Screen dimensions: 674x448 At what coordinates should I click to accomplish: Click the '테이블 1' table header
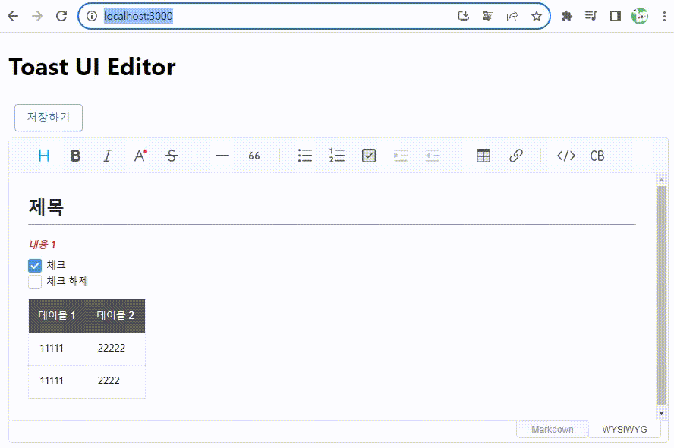pyautogui.click(x=58, y=316)
